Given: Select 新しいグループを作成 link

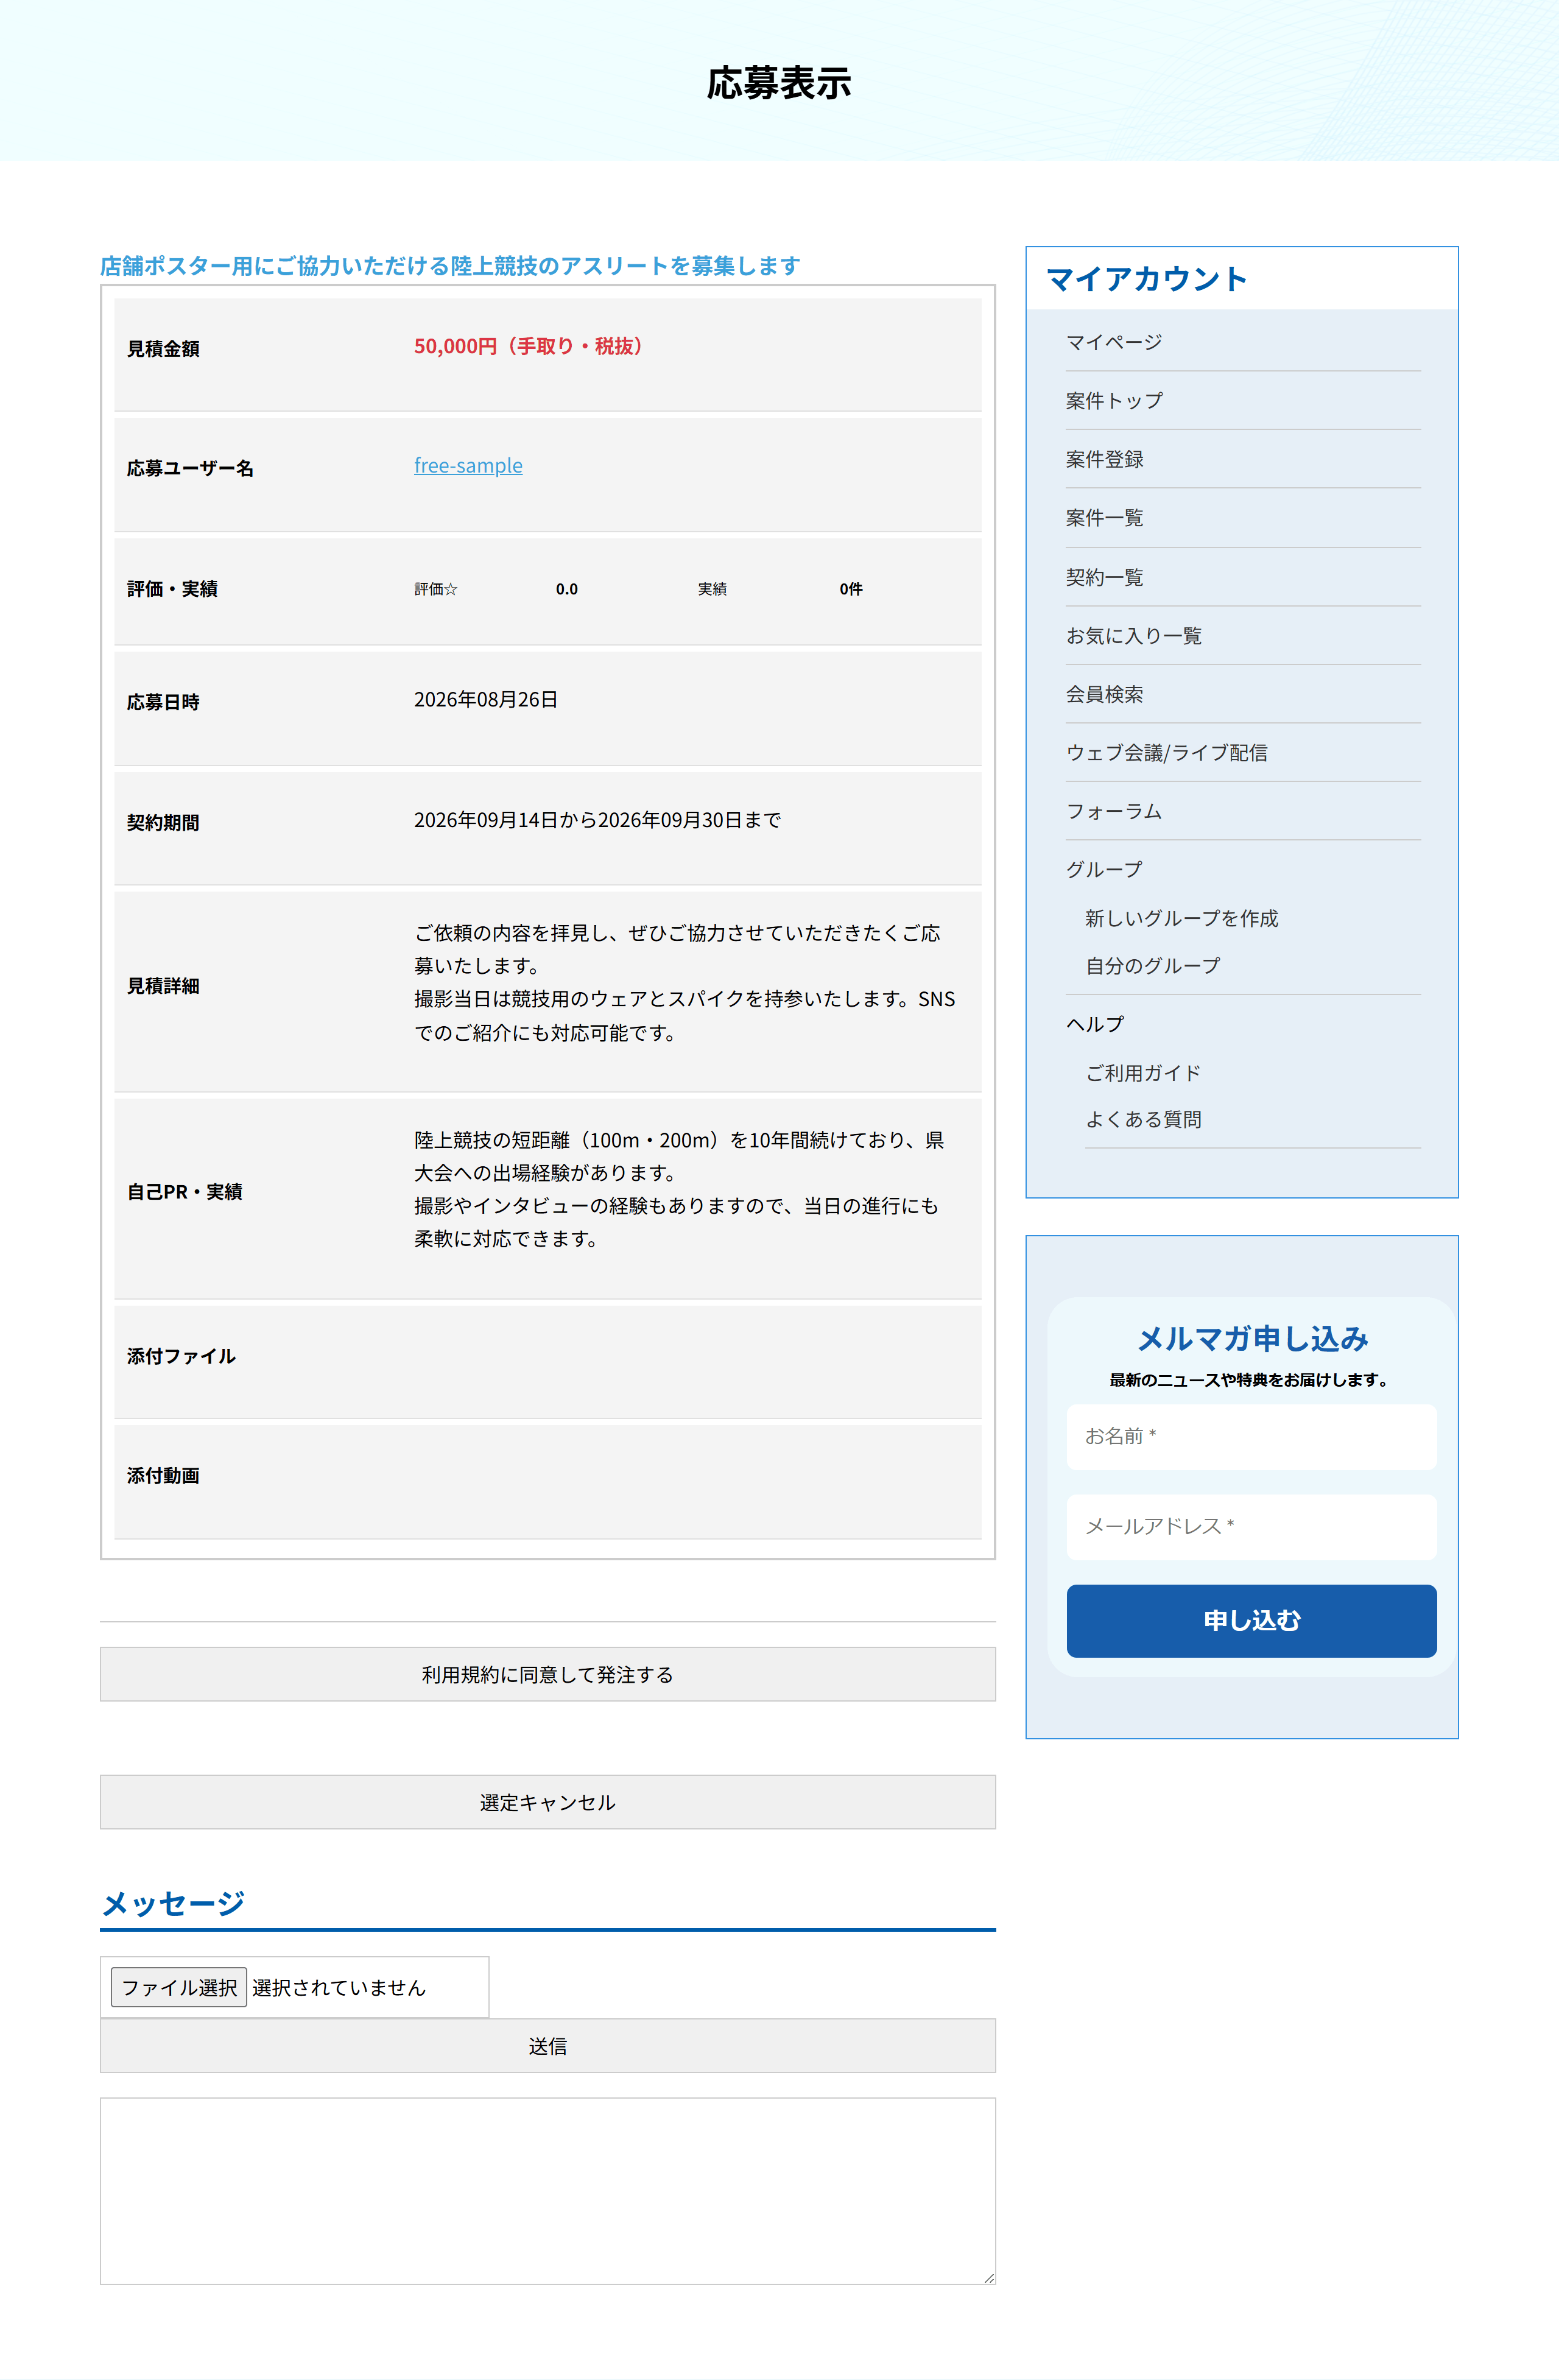Looking at the screenshot, I should [x=1182, y=918].
